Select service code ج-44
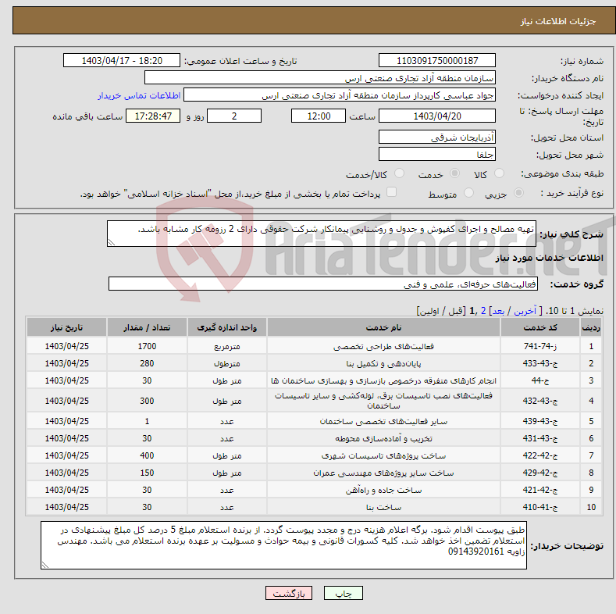 tap(540, 380)
